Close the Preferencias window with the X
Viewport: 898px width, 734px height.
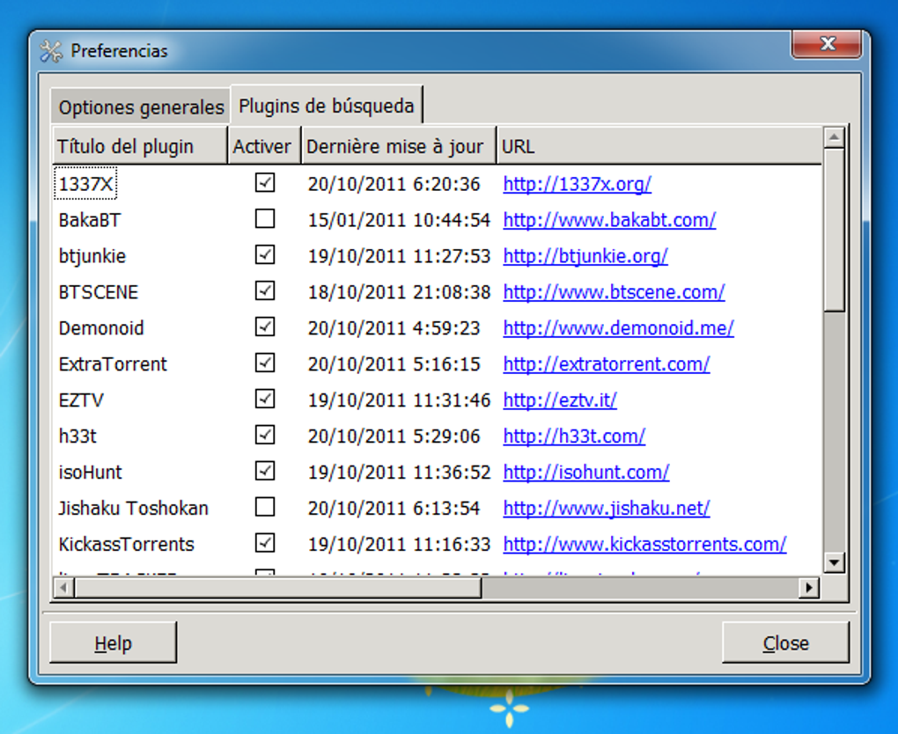(x=827, y=44)
